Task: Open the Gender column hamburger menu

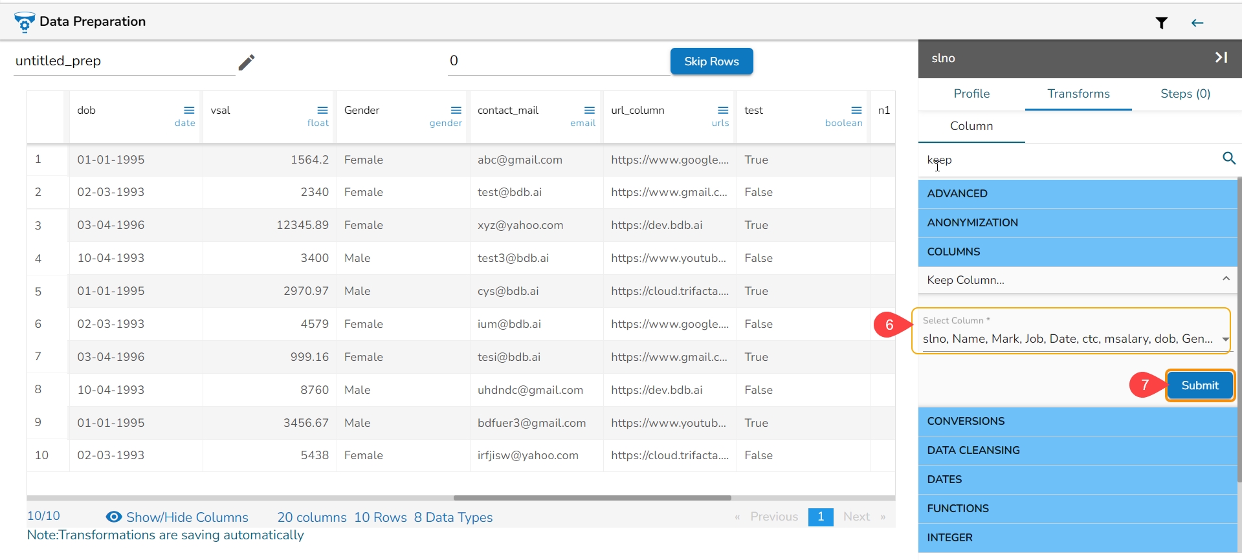Action: point(456,111)
